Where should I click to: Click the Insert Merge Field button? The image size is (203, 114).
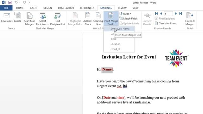click(111, 19)
